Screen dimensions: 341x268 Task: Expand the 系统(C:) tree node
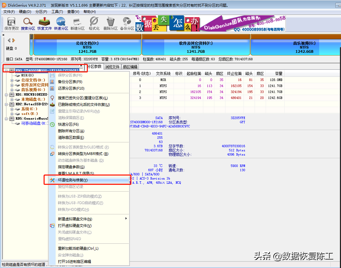click(12, 109)
